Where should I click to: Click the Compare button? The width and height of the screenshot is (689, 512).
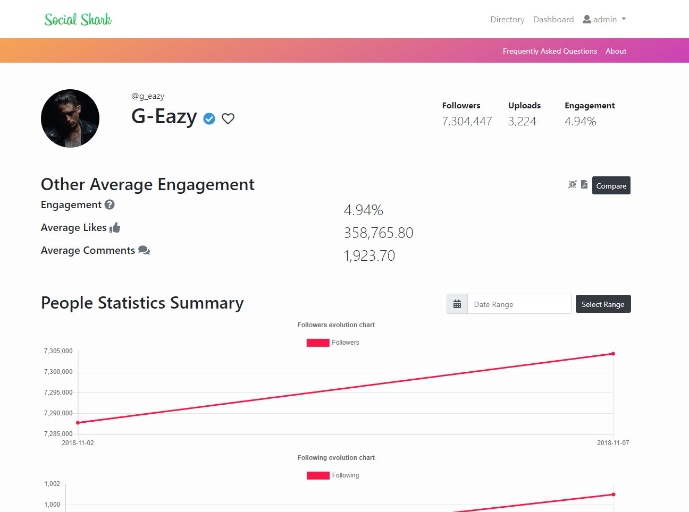pos(611,185)
